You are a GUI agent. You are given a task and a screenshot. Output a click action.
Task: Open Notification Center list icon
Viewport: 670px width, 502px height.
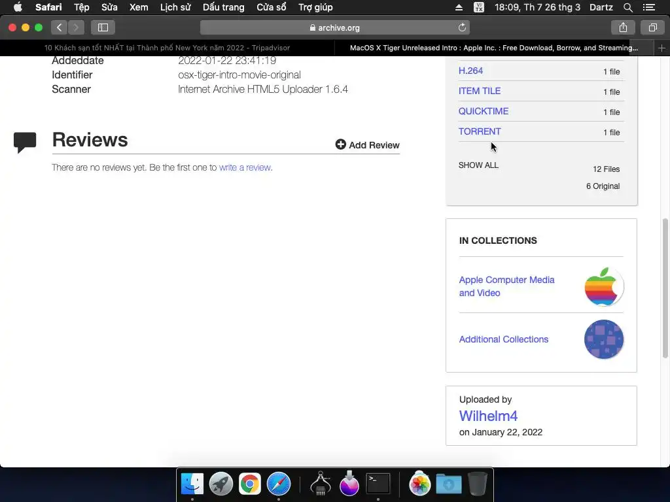648,7
